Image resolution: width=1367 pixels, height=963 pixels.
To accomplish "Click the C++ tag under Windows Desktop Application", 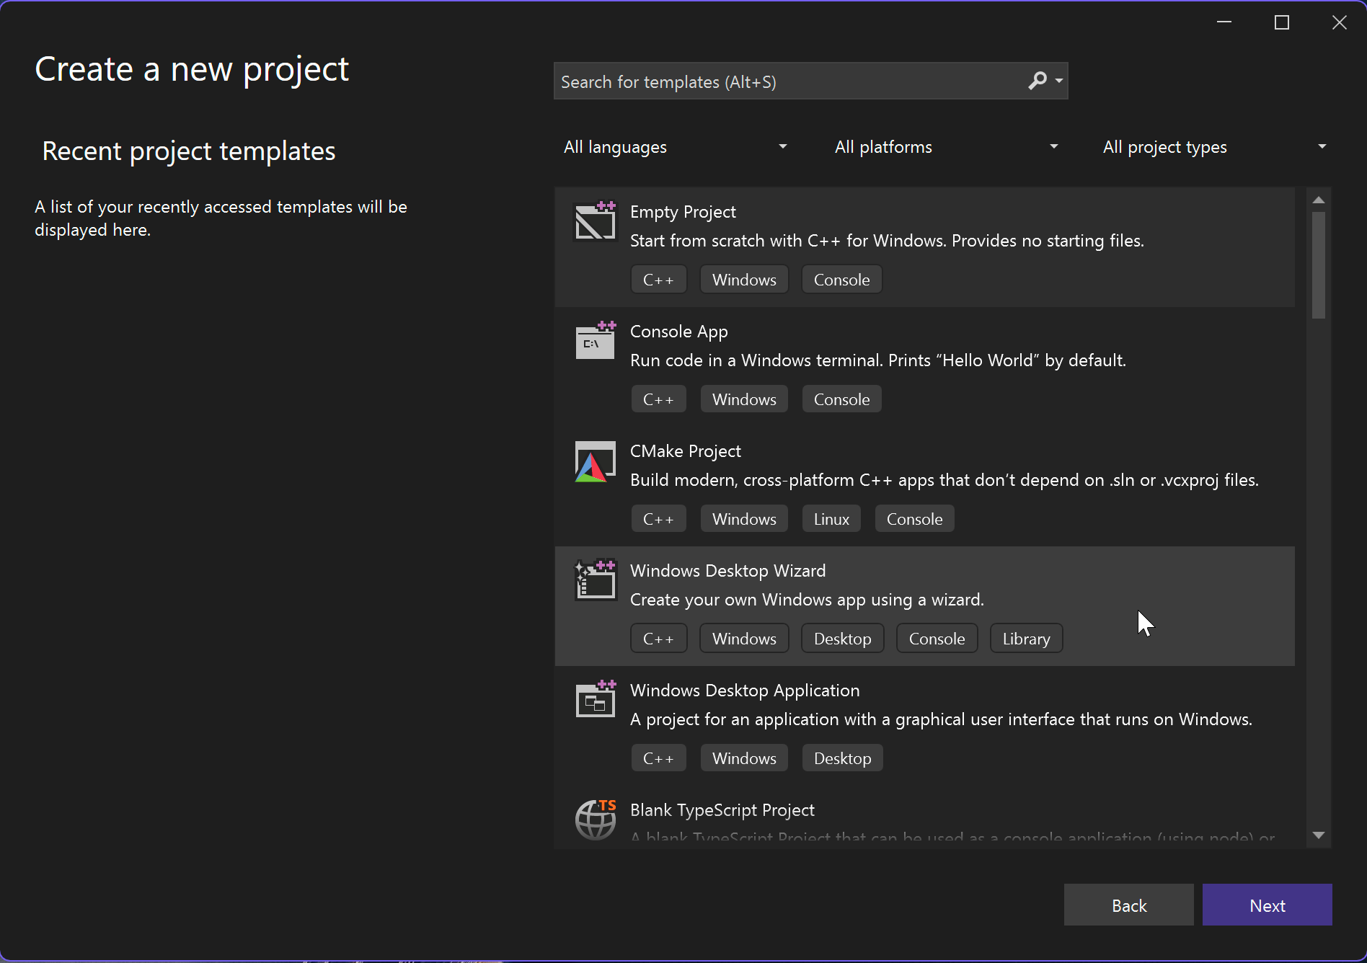I will click(x=658, y=758).
